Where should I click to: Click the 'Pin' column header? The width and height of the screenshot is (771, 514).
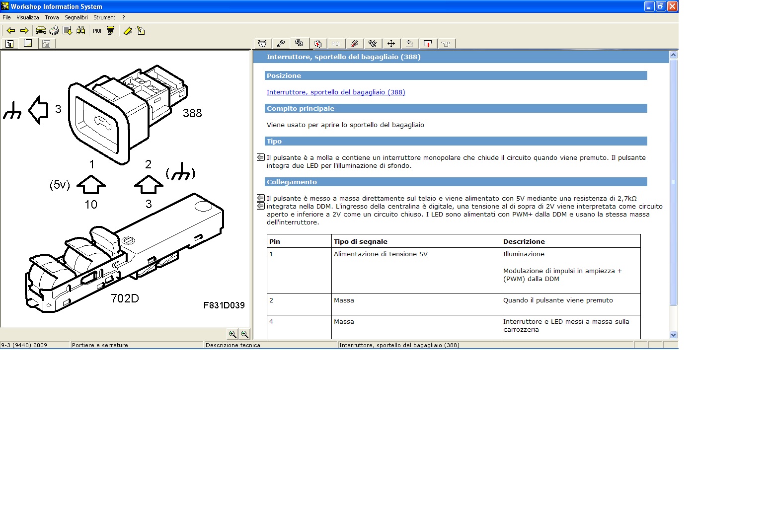pyautogui.click(x=299, y=241)
